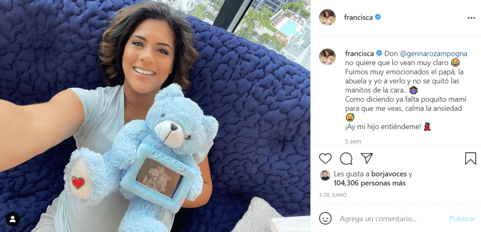View the 104,306 personas más likes list
Viewport: 481px width, 232px height.
pos(369,183)
